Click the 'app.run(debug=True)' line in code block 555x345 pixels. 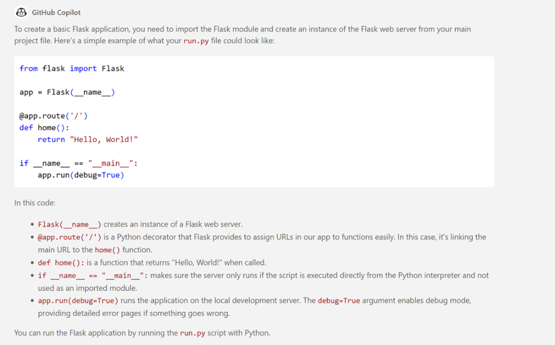(81, 175)
